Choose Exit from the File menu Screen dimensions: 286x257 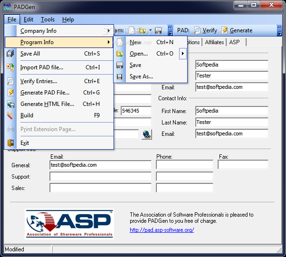pyautogui.click(x=59, y=143)
